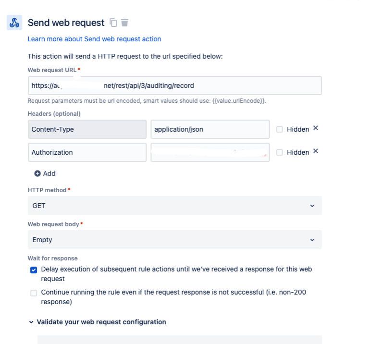Screen dimensions: 370x344
Task: Duplicate the Send web request action
Action: pos(113,23)
